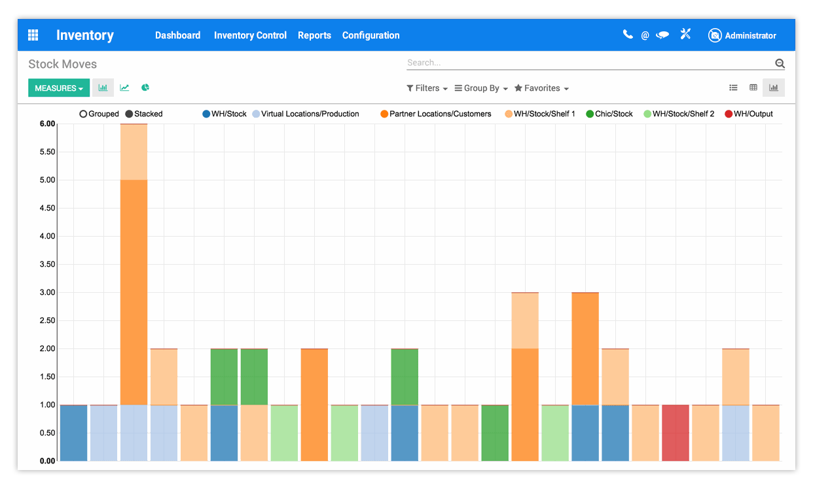Open the Reports menu
Viewport: 813px width, 489px height.
pyautogui.click(x=314, y=35)
